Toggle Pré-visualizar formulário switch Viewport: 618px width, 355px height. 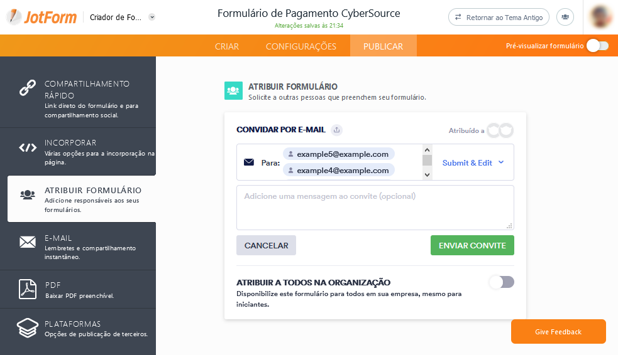[597, 46]
